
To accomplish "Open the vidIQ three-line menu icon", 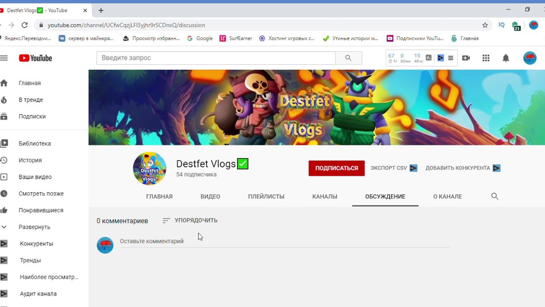I will (x=450, y=58).
